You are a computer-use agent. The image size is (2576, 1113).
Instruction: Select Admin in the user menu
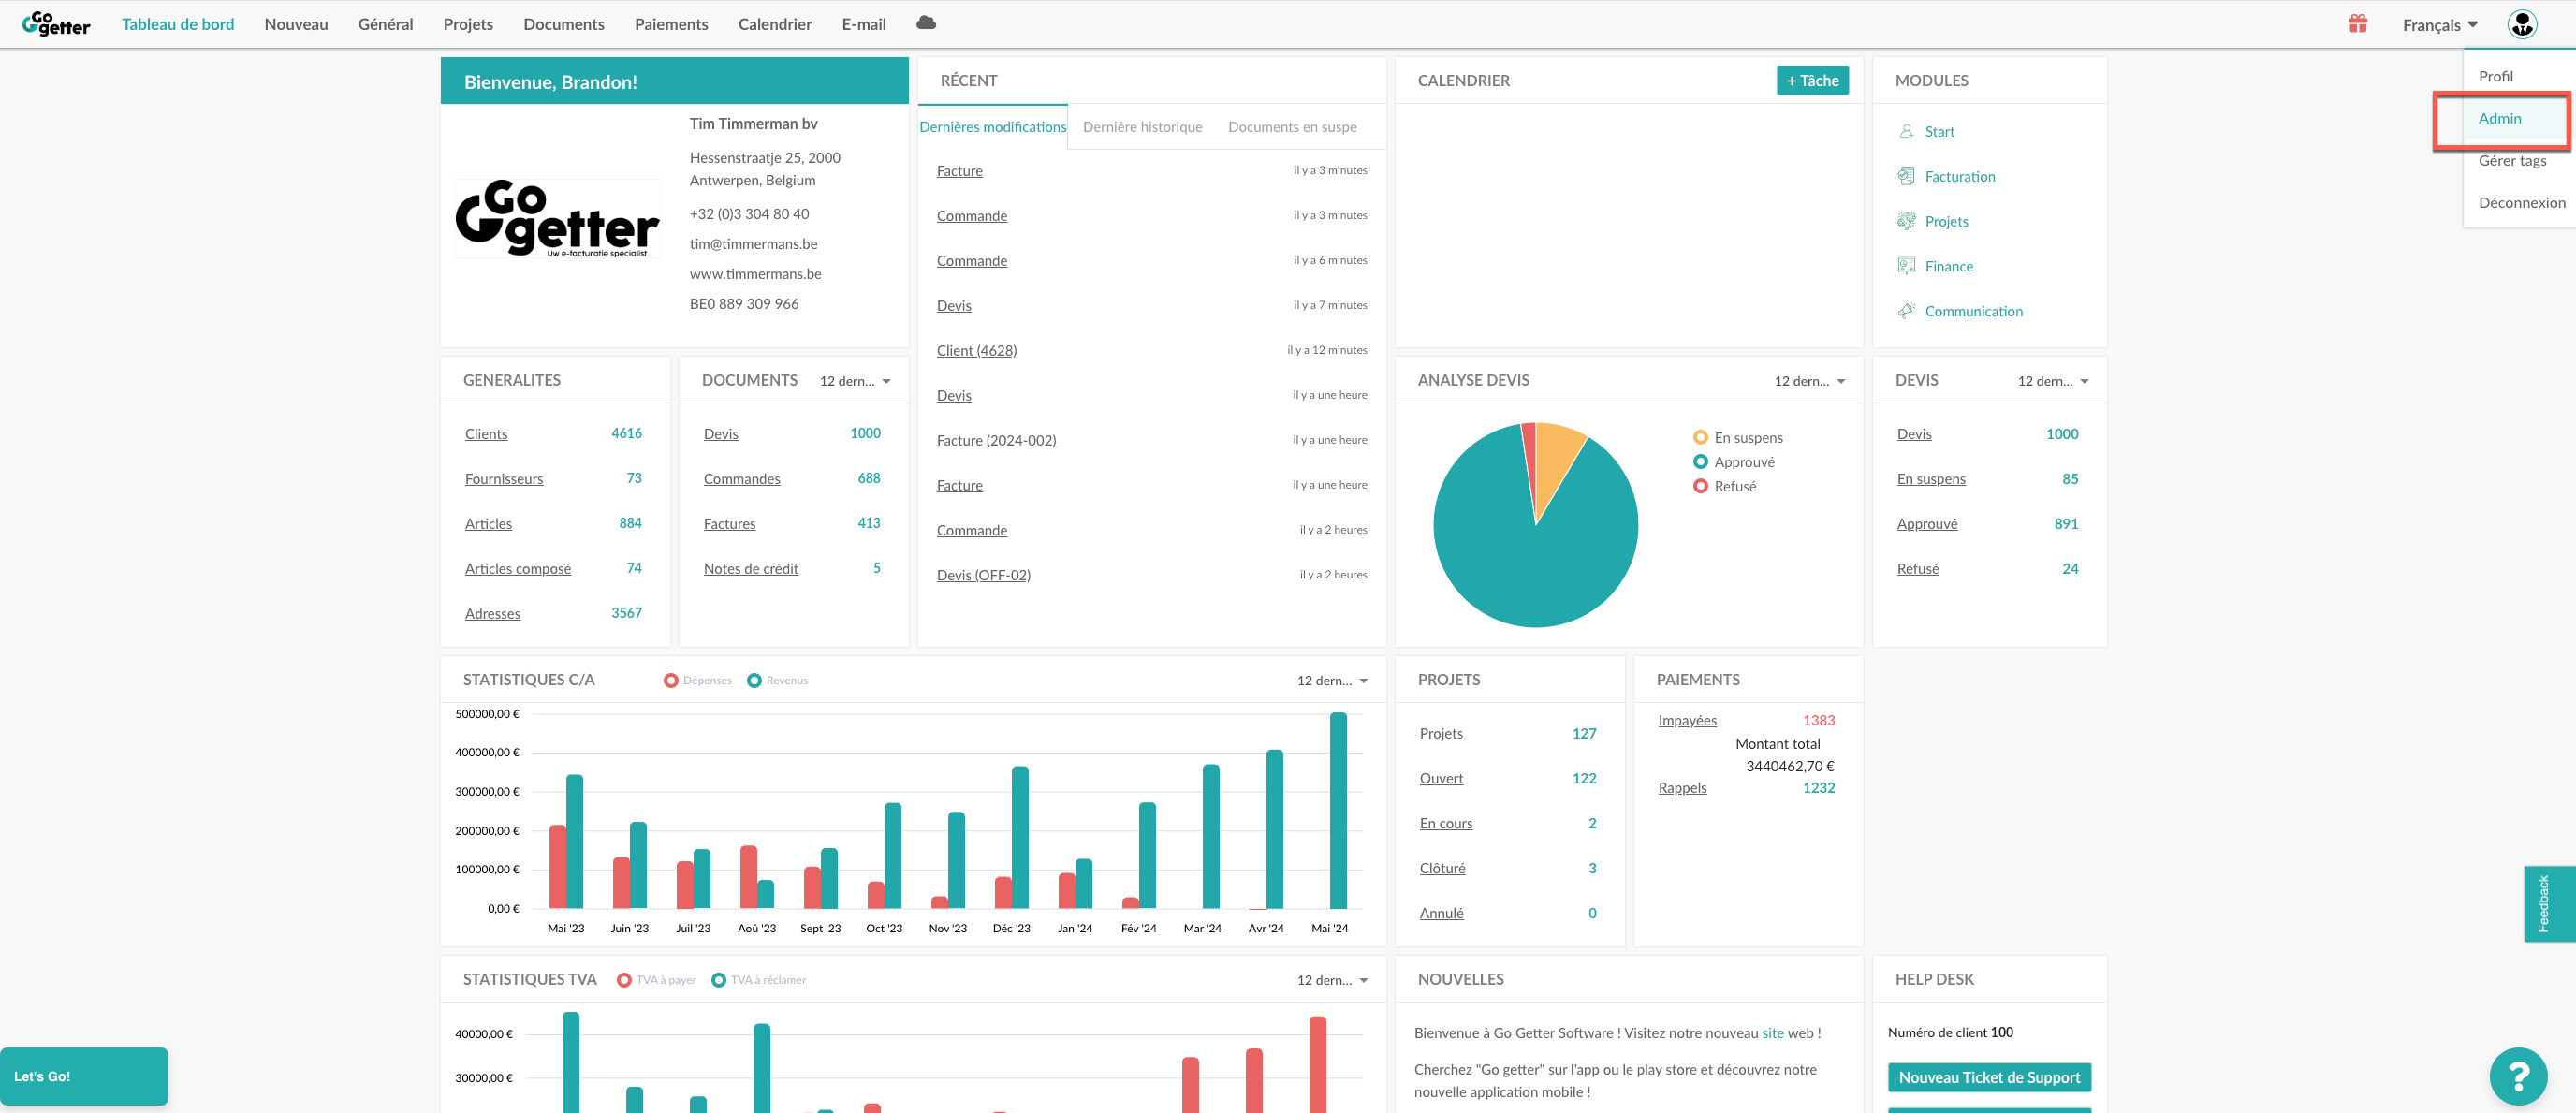point(2520,118)
